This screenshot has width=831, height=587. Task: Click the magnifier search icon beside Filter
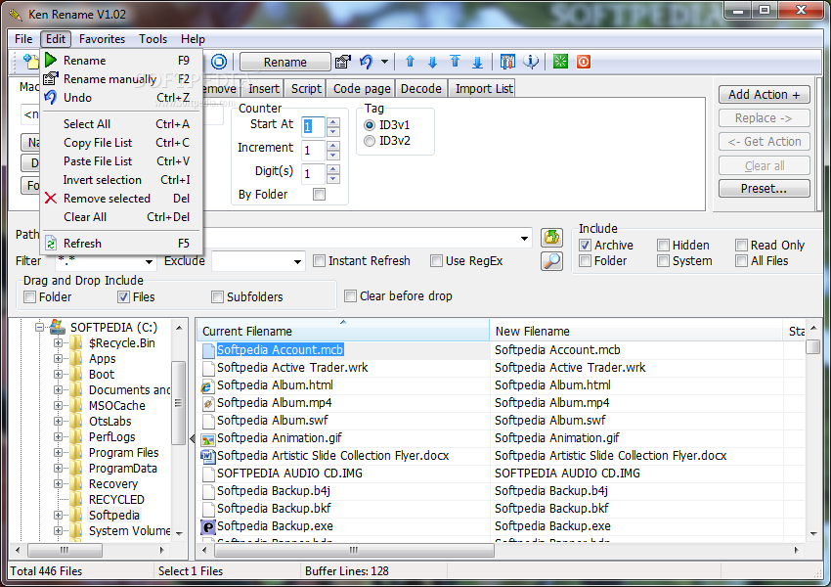click(x=551, y=261)
